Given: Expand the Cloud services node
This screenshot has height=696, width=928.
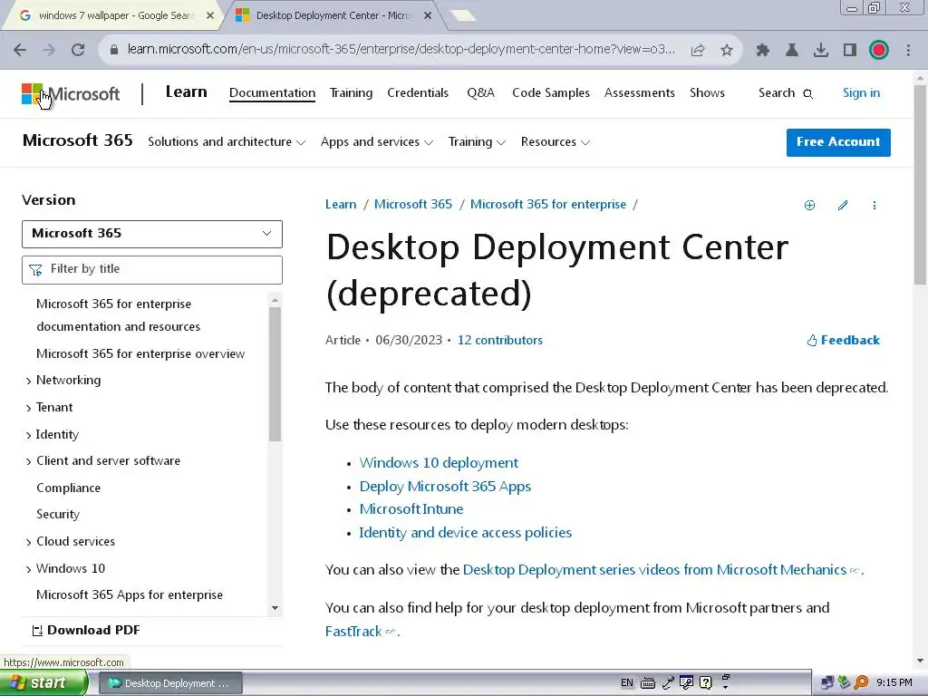Looking at the screenshot, I should tap(28, 542).
